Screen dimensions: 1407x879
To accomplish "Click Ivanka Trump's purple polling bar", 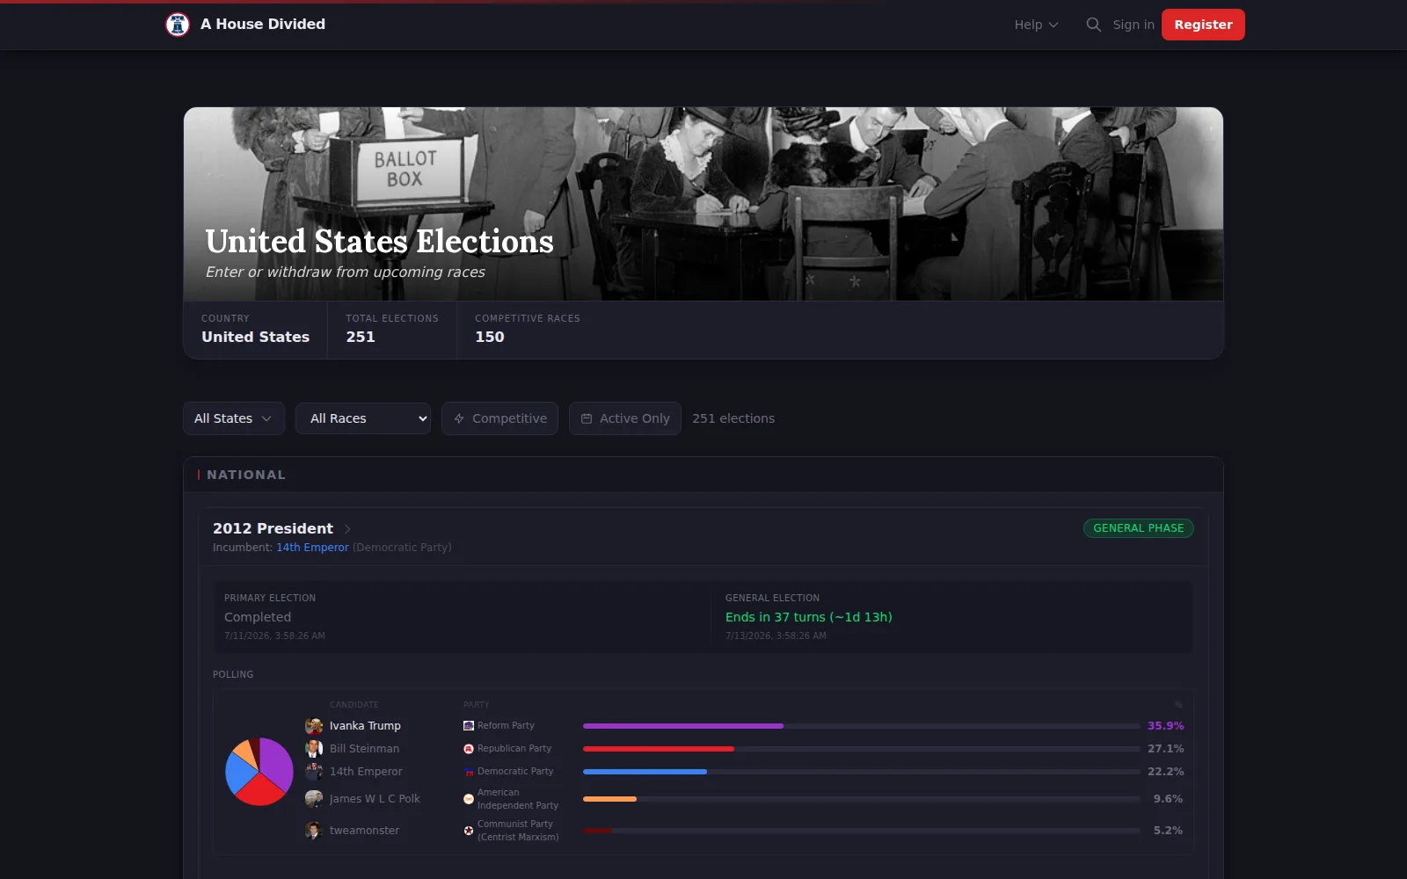I will tap(683, 726).
